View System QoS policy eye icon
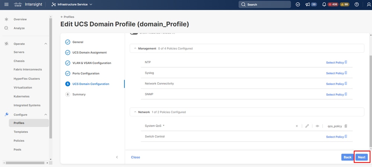 tap(317, 126)
